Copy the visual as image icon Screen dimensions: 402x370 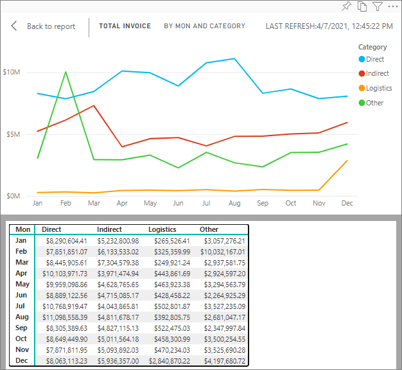(x=362, y=6)
